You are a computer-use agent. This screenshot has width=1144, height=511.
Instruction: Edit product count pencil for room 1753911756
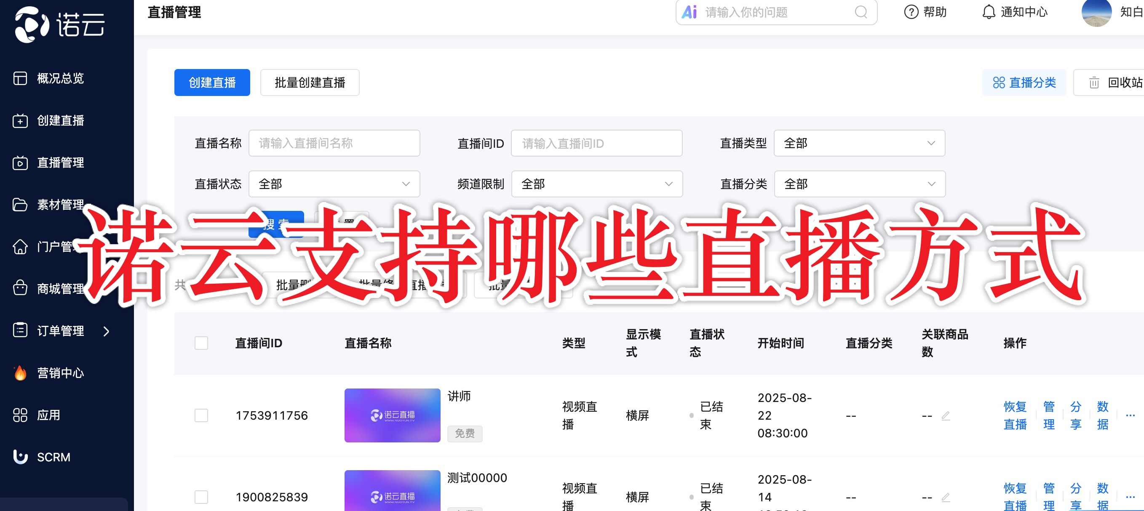click(946, 415)
